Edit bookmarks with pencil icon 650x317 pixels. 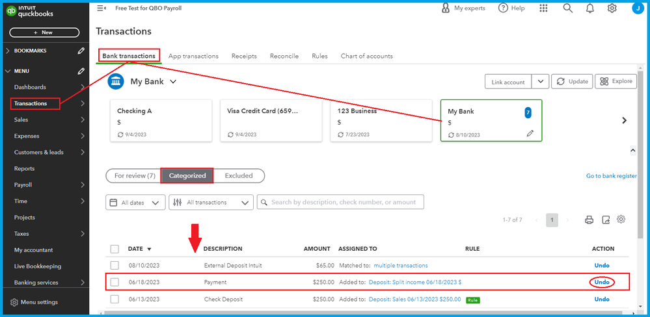click(x=81, y=51)
